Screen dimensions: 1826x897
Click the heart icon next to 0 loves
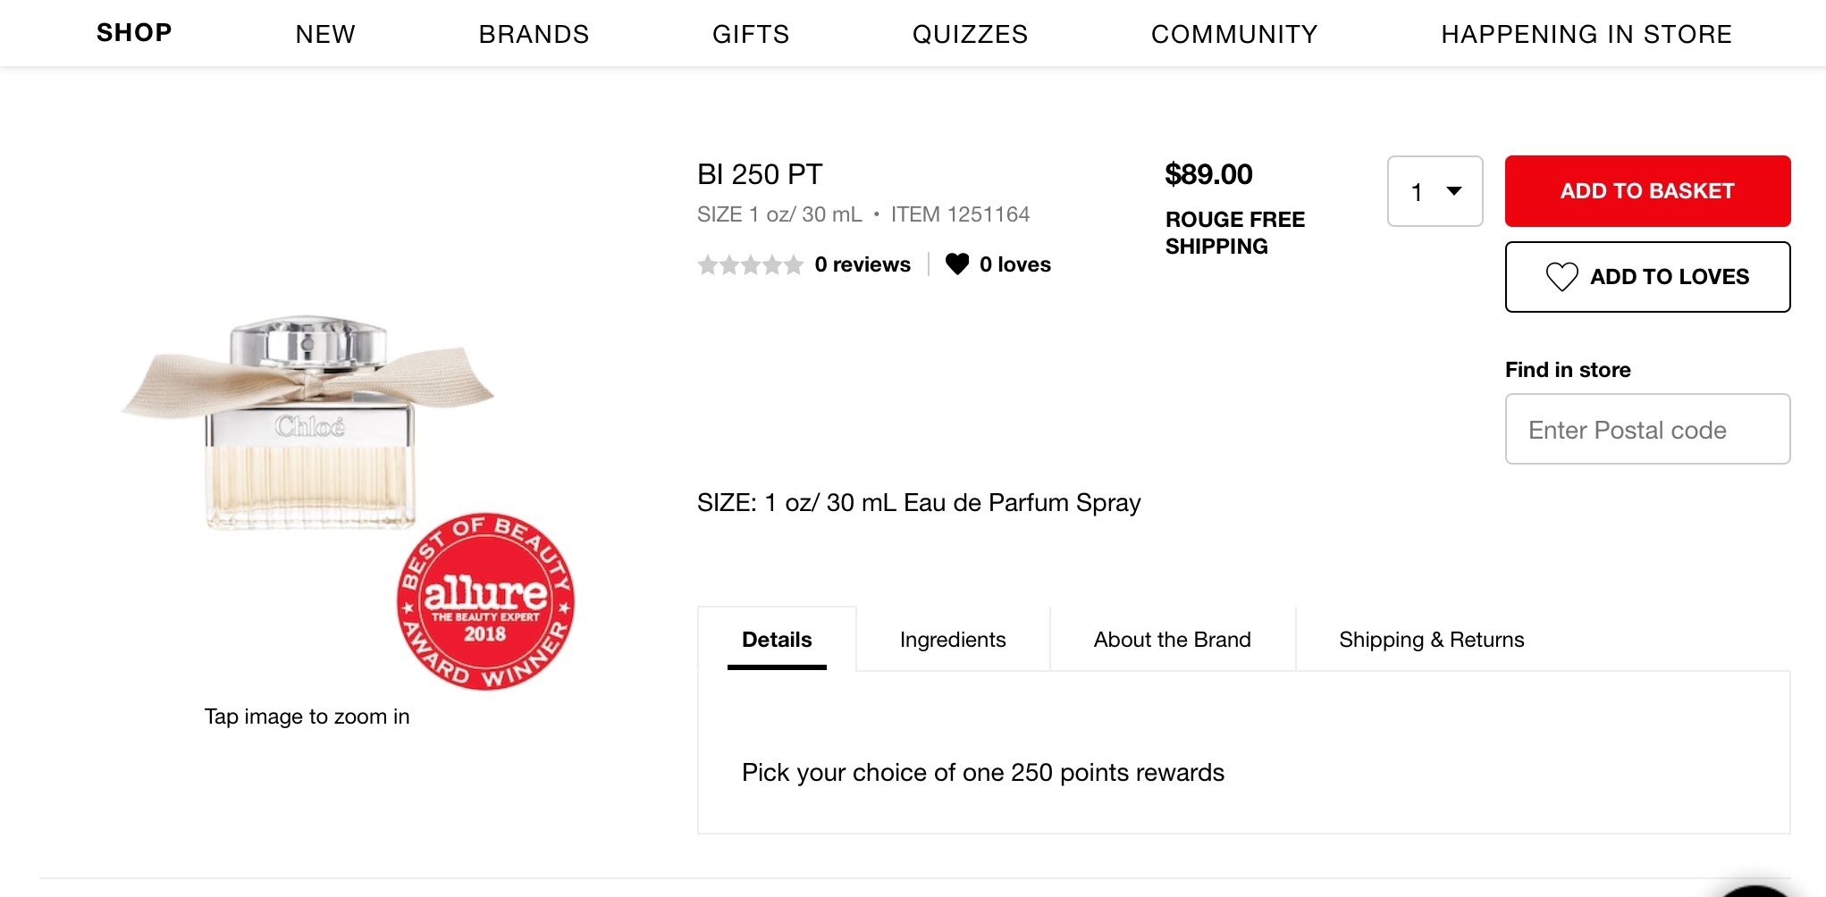tap(958, 264)
